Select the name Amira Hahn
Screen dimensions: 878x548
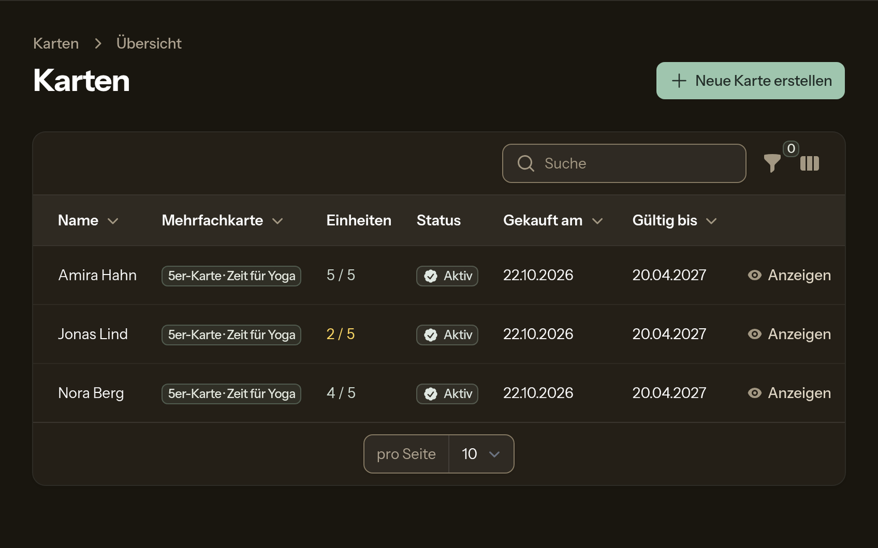coord(97,275)
